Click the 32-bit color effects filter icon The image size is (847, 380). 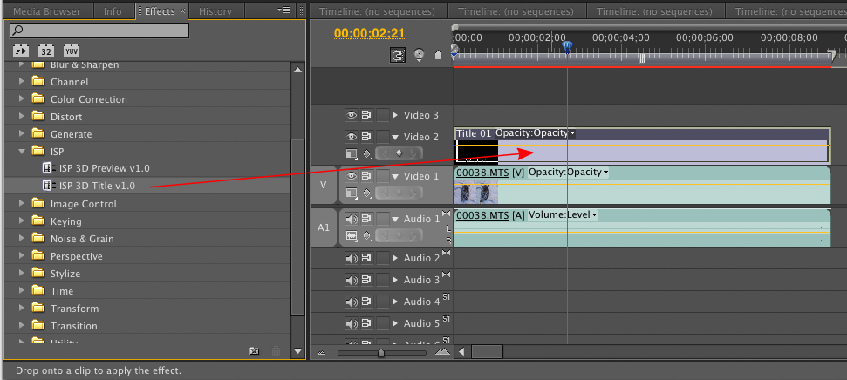coord(46,51)
